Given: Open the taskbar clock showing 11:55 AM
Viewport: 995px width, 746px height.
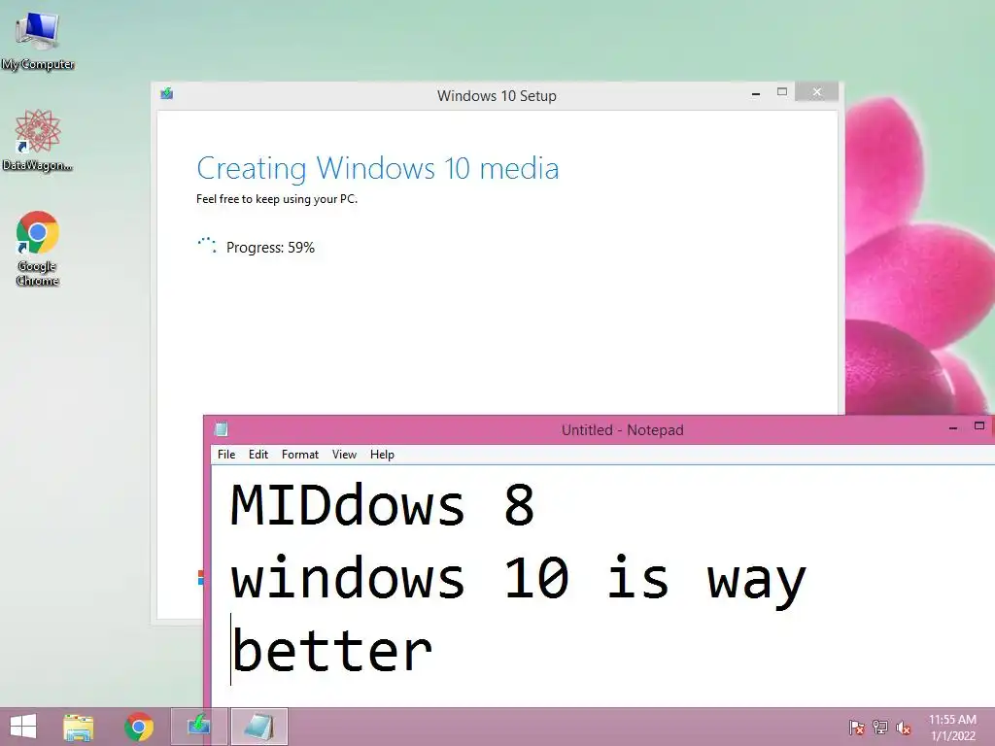Looking at the screenshot, I should coord(952,728).
